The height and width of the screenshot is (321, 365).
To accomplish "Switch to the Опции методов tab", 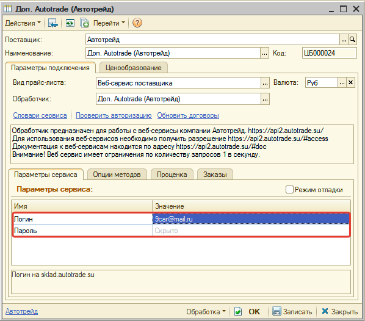I will pos(117,175).
